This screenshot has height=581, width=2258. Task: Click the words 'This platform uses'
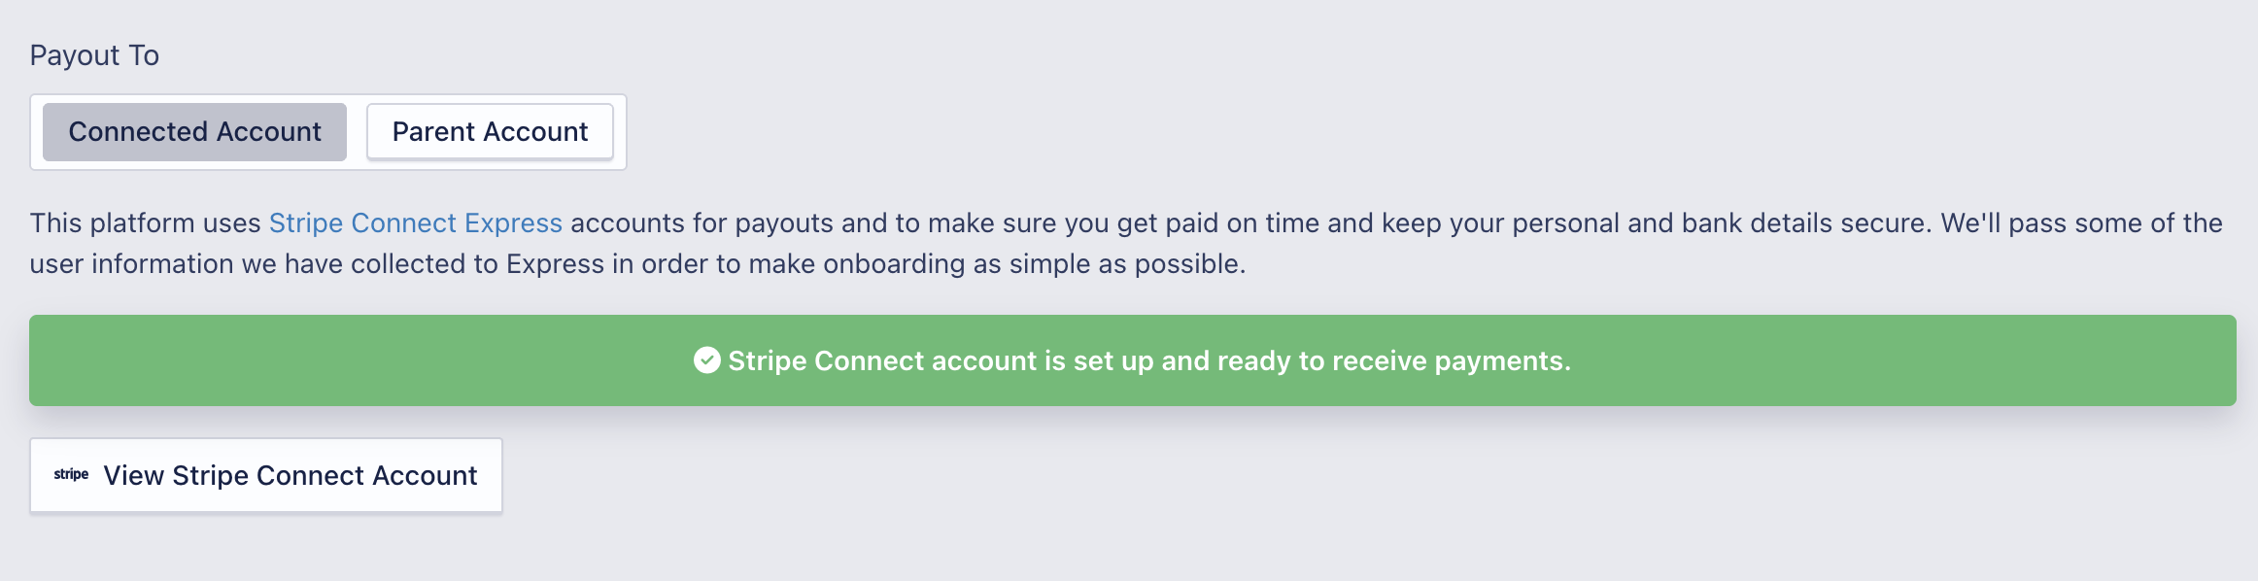145,222
